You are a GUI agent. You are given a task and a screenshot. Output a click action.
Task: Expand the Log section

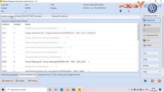pyautogui.click(x=160, y=53)
